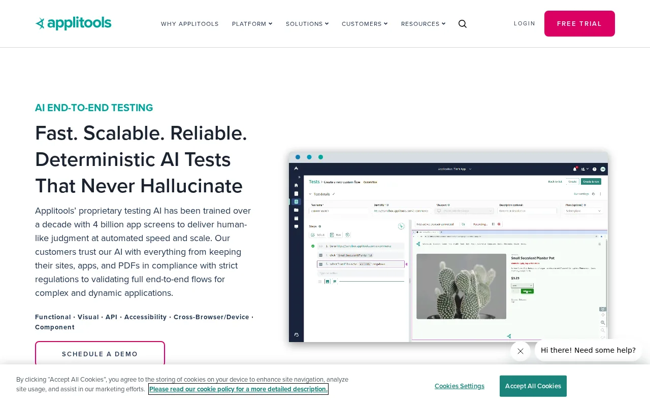Open the site search magnifier icon
This screenshot has width=650, height=406.
[462, 24]
